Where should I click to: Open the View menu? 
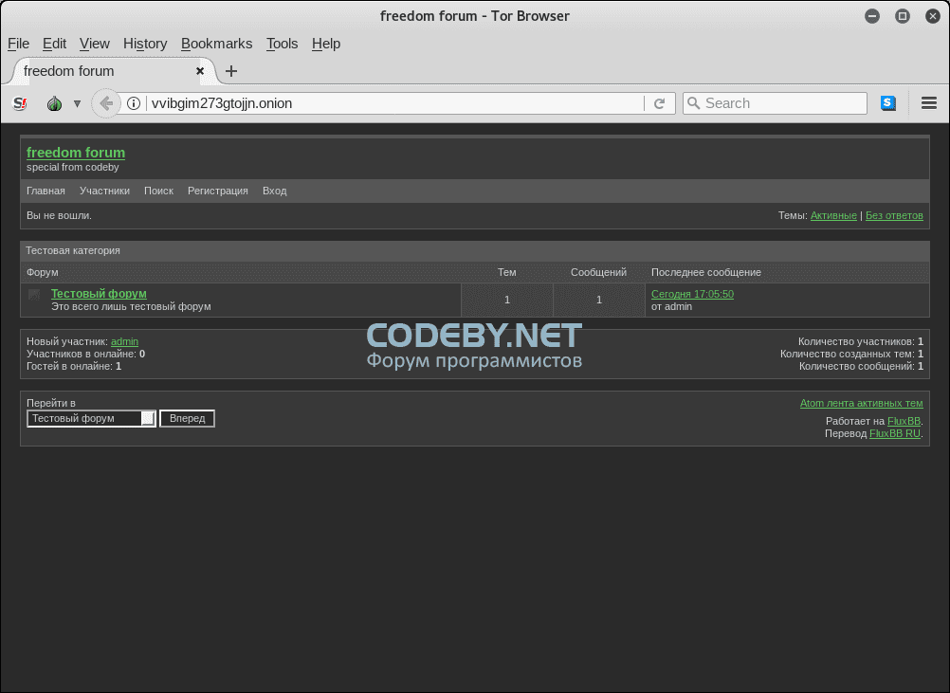click(x=95, y=44)
